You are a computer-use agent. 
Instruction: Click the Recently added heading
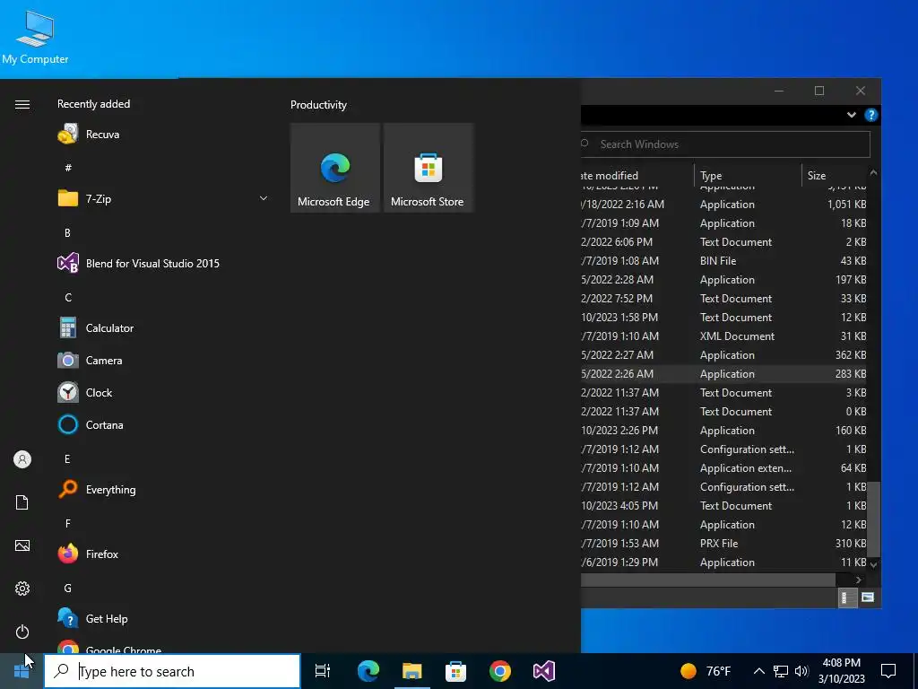[x=93, y=104]
